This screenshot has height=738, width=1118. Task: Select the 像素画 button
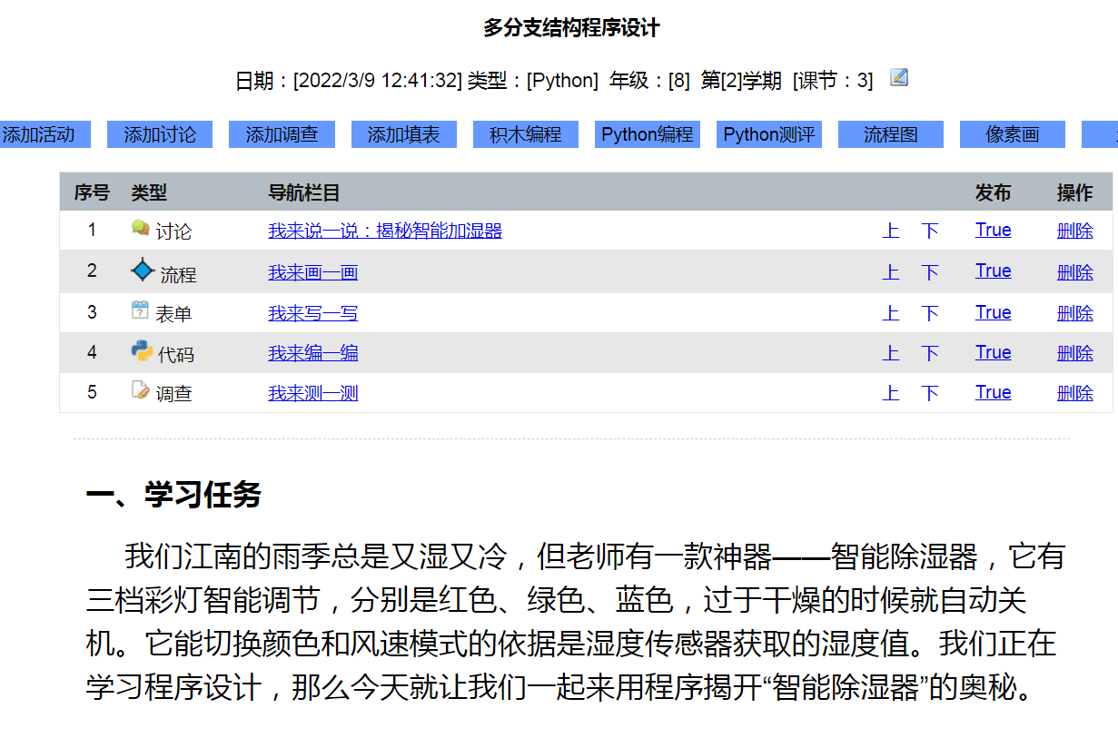pos(1013,134)
